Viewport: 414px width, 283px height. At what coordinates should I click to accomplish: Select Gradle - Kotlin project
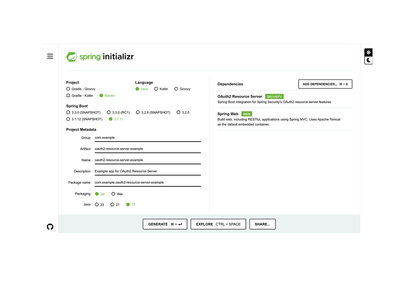tap(80, 96)
